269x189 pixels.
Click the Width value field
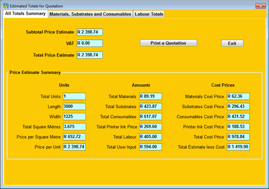click(74, 116)
